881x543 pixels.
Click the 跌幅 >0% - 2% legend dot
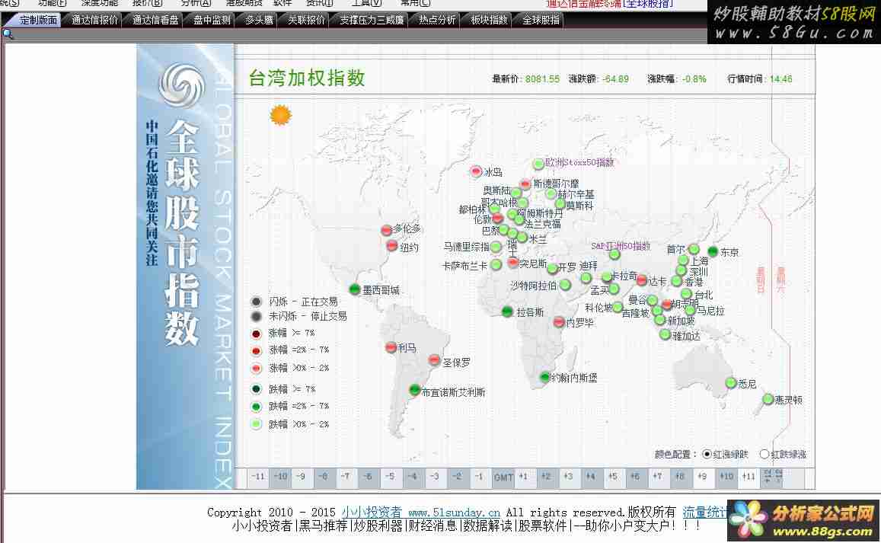click(256, 424)
